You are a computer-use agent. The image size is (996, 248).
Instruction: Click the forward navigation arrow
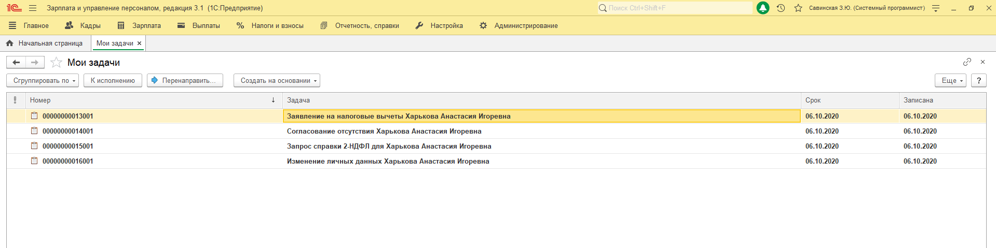35,63
